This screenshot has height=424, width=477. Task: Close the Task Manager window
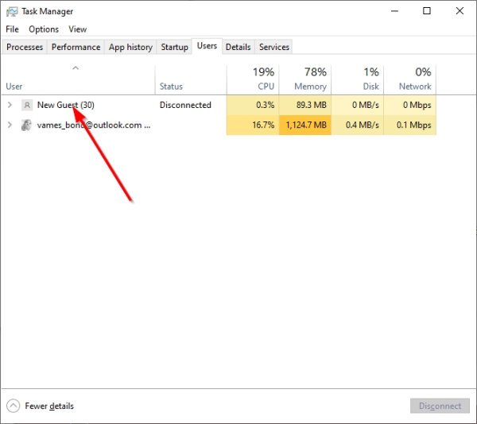(460, 11)
